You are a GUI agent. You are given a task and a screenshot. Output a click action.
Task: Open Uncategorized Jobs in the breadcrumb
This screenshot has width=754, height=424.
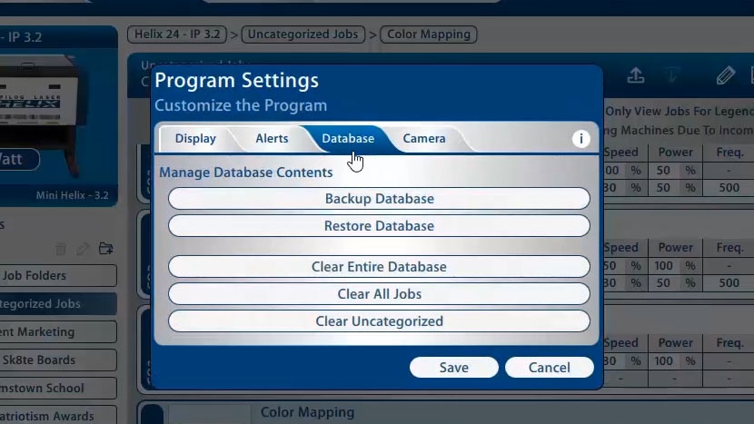[x=303, y=35]
